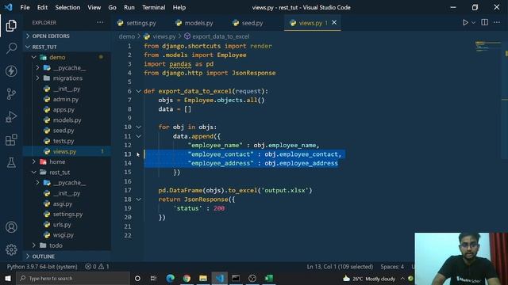Open asgi.py in rest_tut folder
The width and height of the screenshot is (508, 285).
coord(63,204)
